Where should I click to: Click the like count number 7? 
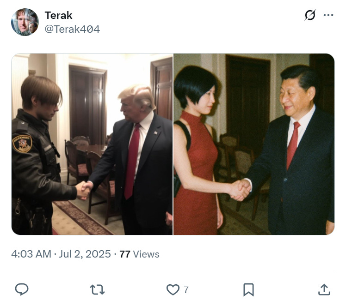pyautogui.click(x=186, y=290)
